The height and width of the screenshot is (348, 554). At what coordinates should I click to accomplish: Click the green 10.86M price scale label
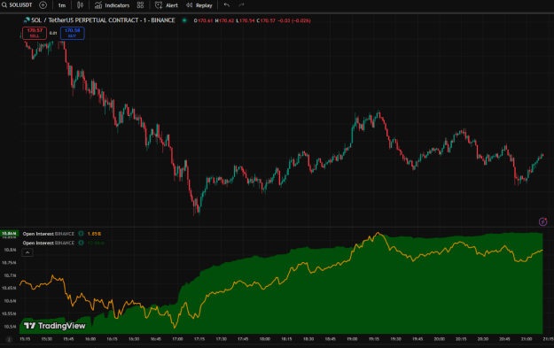(x=9, y=233)
